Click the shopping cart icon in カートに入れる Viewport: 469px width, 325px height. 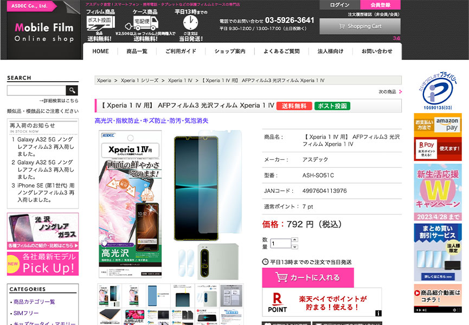point(281,277)
